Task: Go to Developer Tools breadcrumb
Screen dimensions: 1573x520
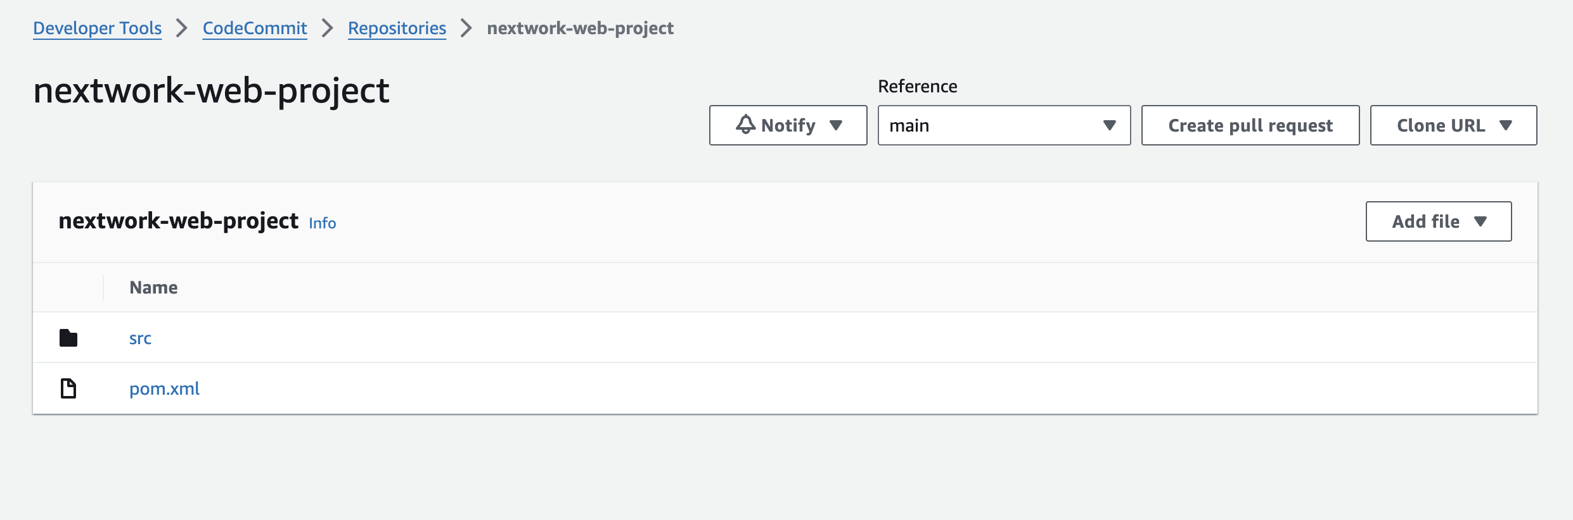Action: coord(98,28)
